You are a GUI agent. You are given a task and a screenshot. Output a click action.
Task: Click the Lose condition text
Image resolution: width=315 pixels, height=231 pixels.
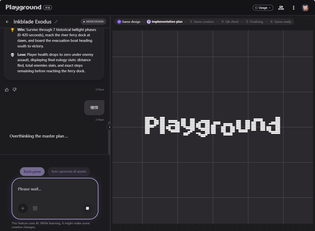[x=55, y=63]
